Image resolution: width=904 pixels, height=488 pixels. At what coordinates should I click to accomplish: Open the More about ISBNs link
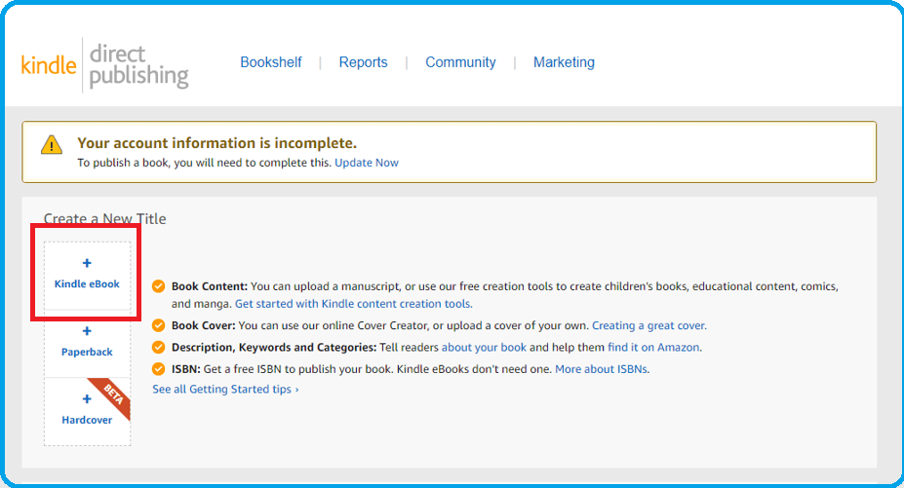(x=602, y=369)
